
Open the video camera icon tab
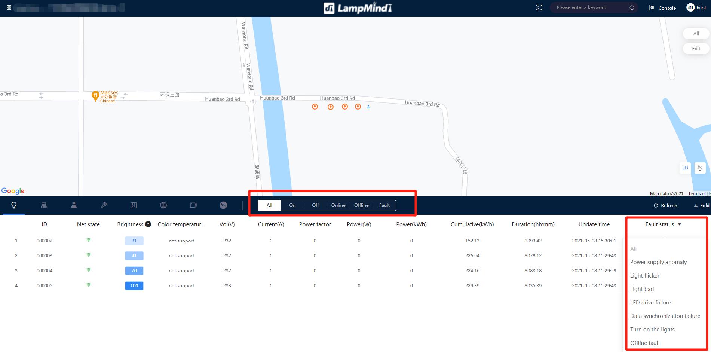click(193, 205)
